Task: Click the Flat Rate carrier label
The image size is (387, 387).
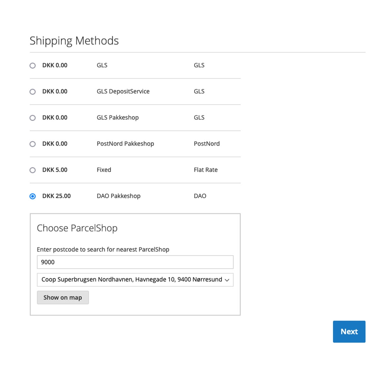Action: point(205,170)
